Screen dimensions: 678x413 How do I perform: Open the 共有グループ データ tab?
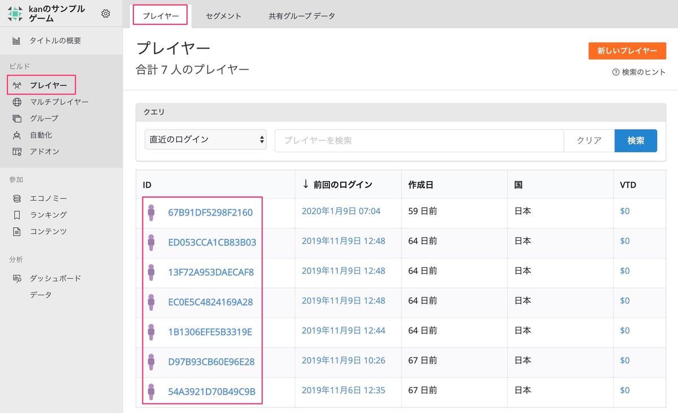tap(301, 16)
